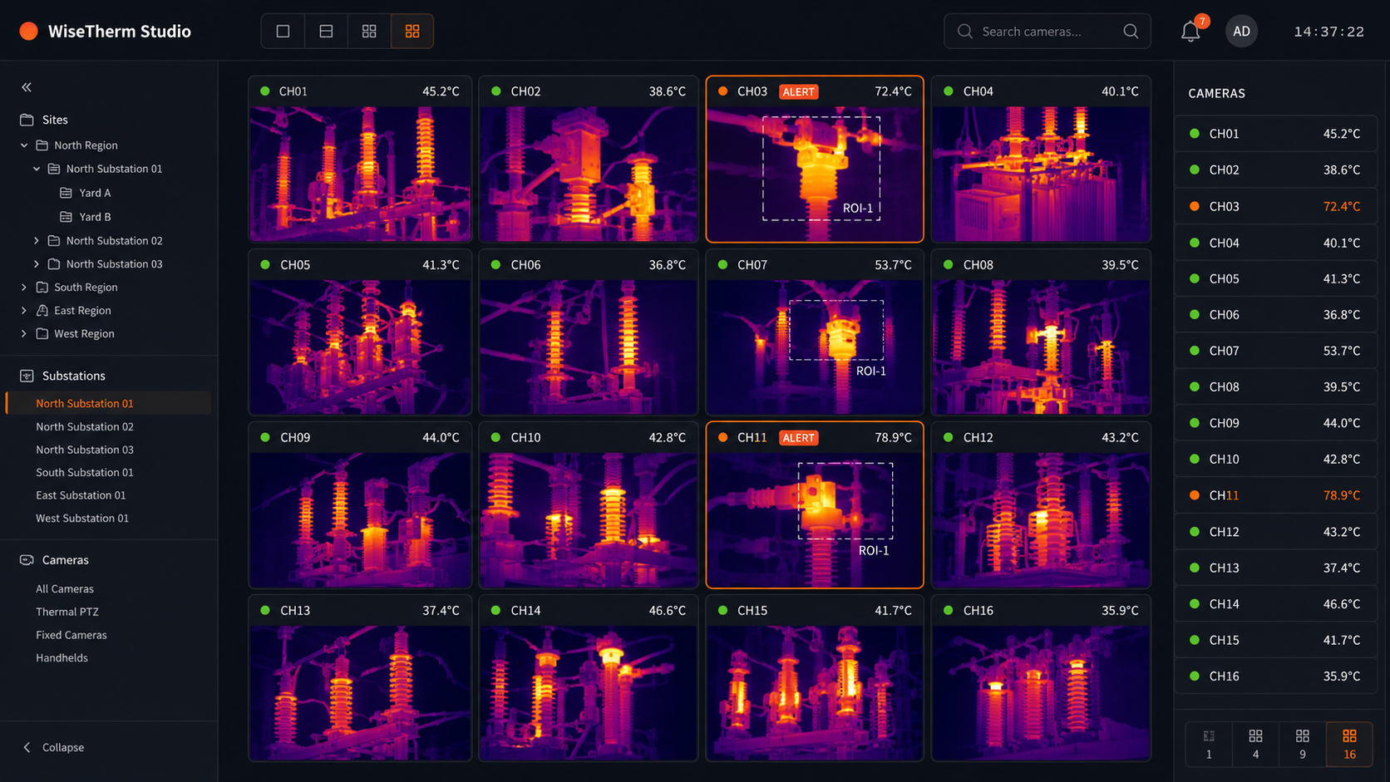Select North Substation 01 in Substations list
Viewport: 1390px width, 782px height.
click(x=109, y=403)
